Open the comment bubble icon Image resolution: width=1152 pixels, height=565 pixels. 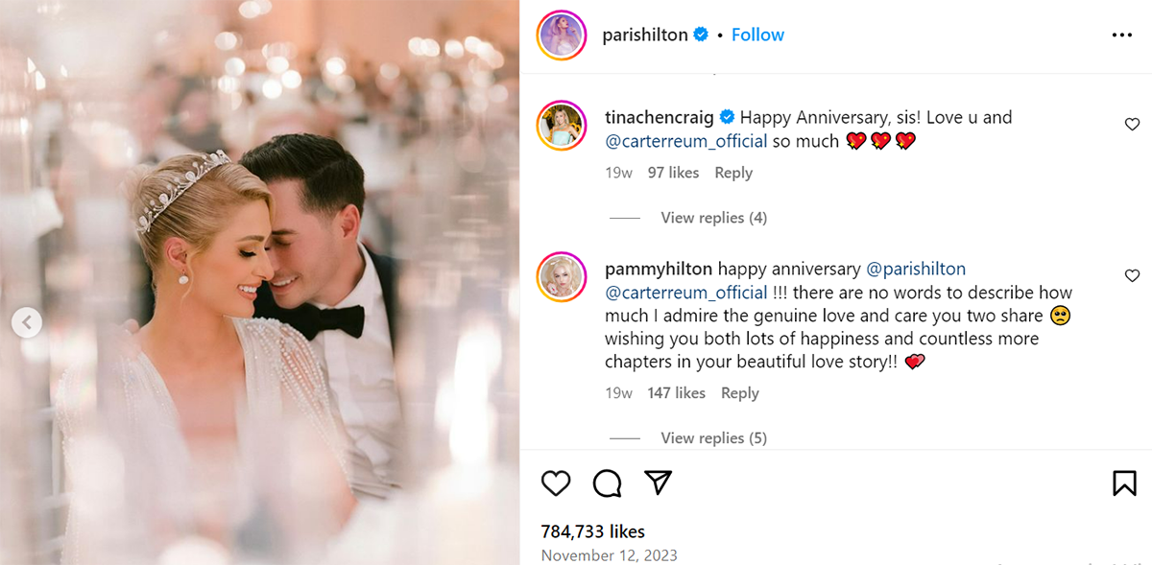tap(607, 483)
